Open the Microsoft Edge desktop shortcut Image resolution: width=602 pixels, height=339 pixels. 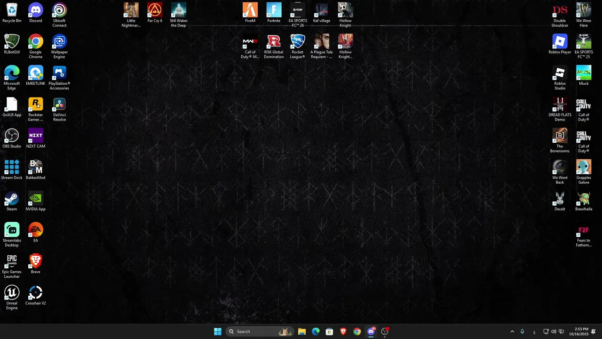[x=12, y=78]
